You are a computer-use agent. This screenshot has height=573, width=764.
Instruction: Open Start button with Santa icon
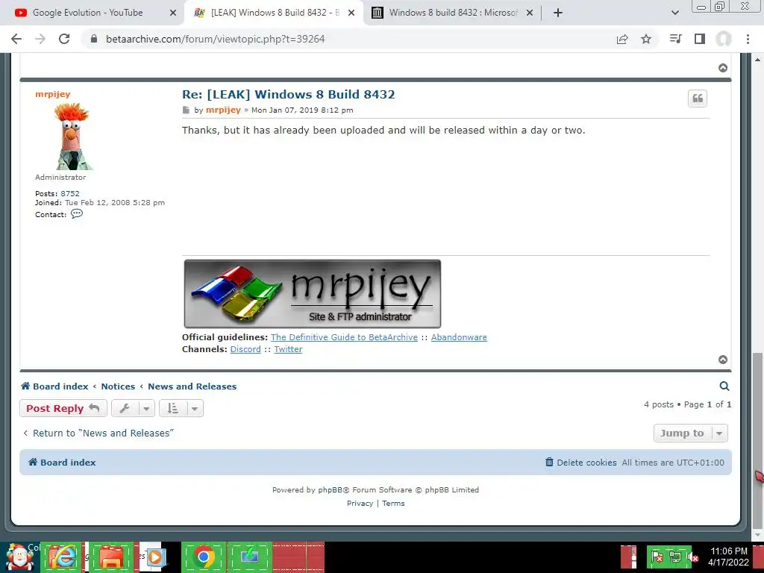point(20,557)
